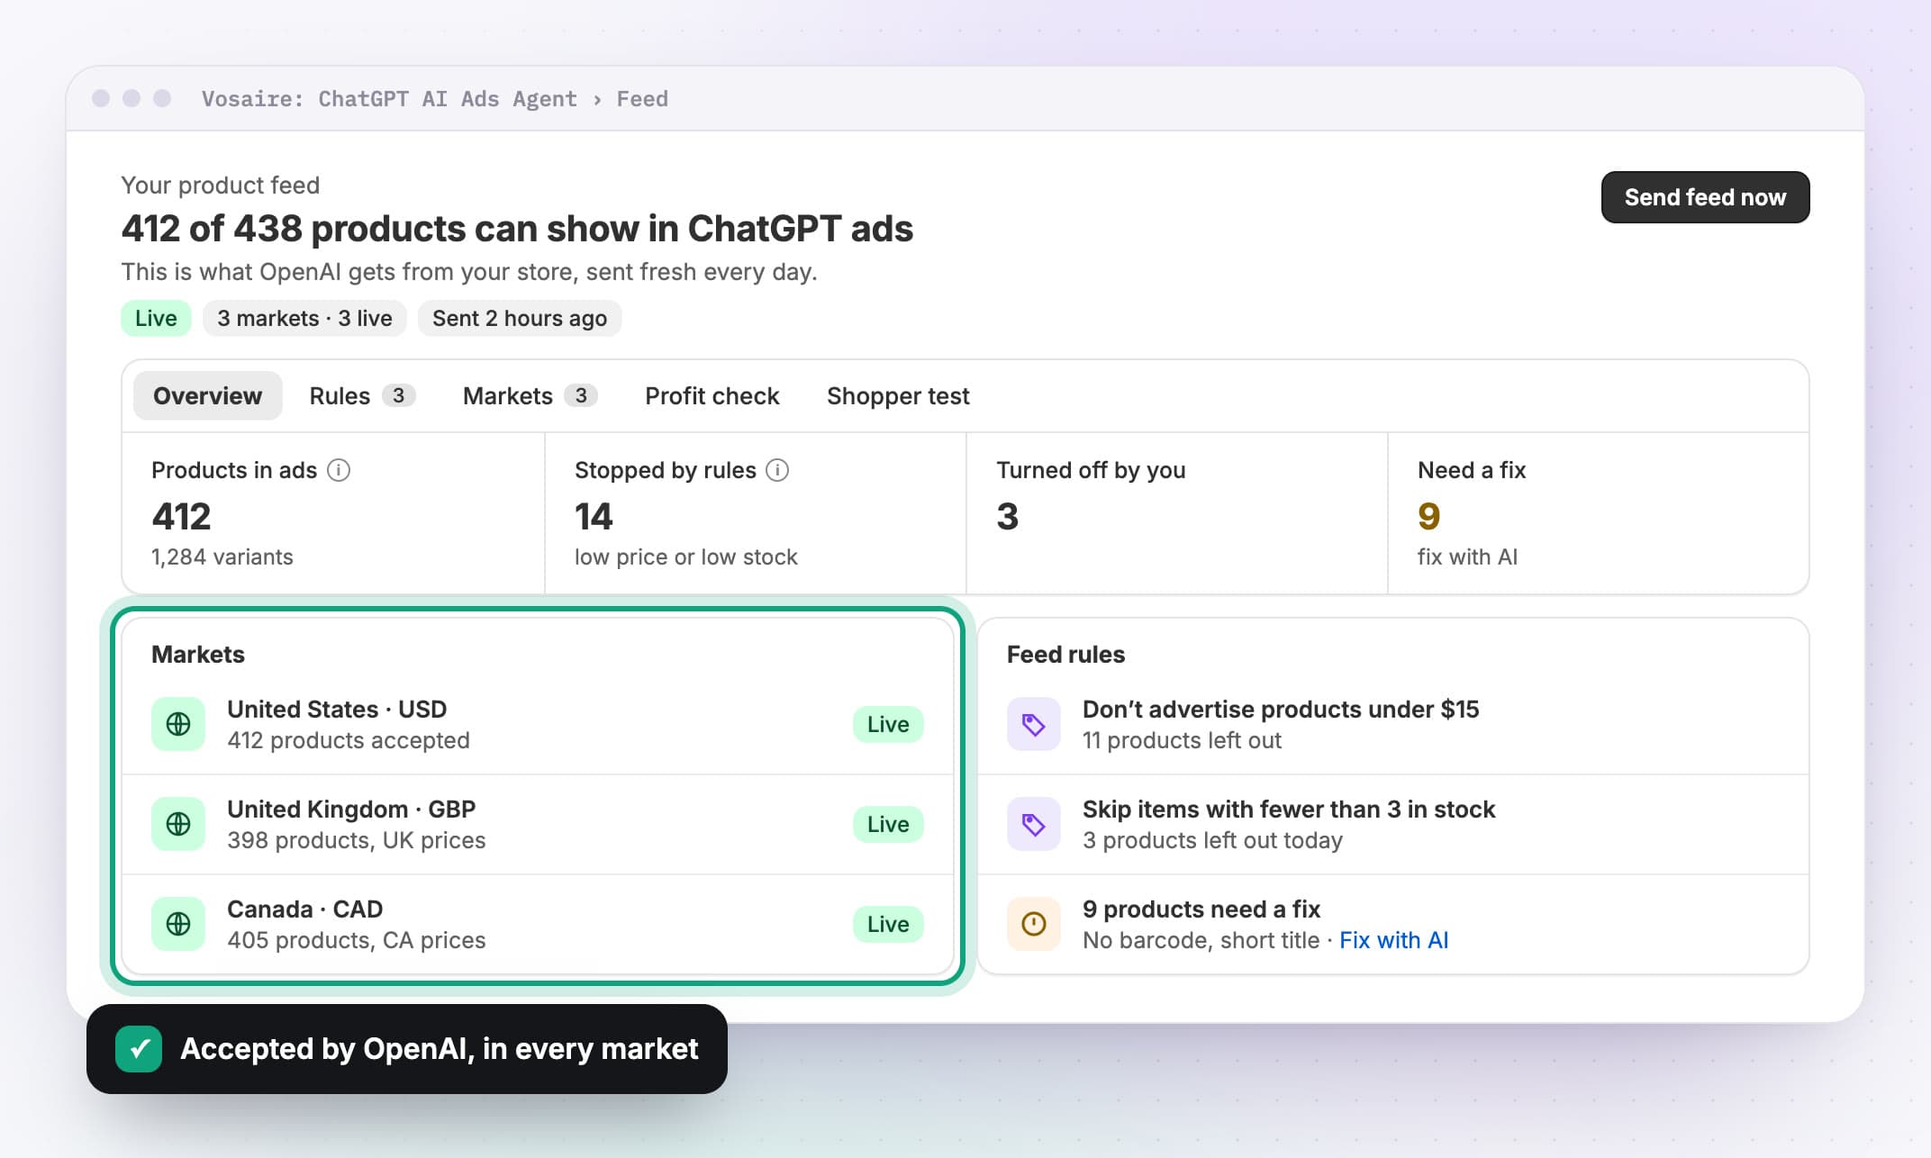Viewport: 1931px width, 1158px height.
Task: Select the 'Canada · CAD' market row title
Action: 305,909
